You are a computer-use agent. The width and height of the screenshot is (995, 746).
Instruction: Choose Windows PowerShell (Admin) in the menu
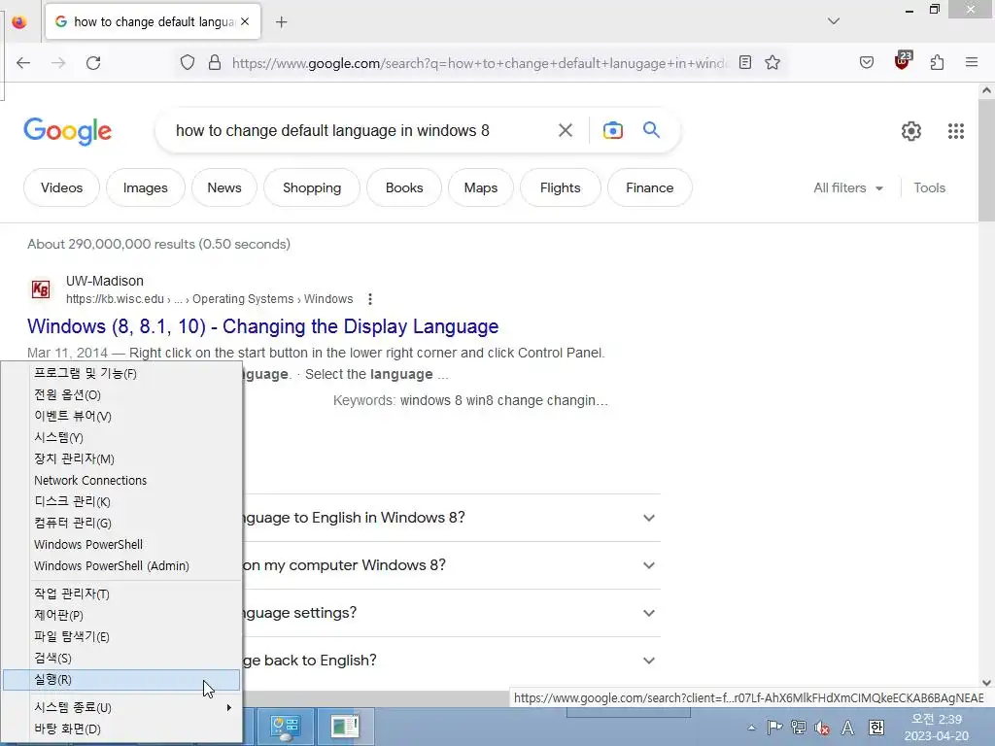coord(121,566)
